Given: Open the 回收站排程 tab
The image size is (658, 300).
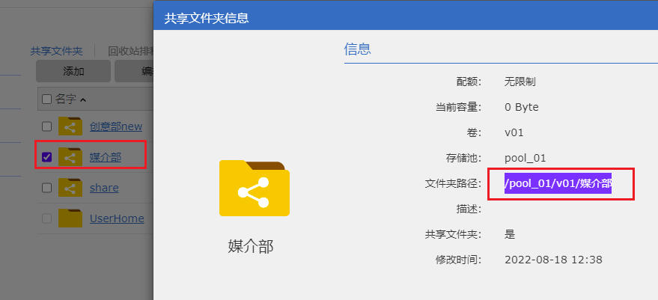Looking at the screenshot, I should click(130, 51).
